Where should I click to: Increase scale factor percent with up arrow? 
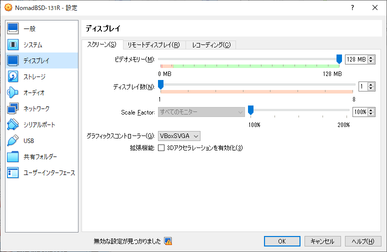point(371,110)
